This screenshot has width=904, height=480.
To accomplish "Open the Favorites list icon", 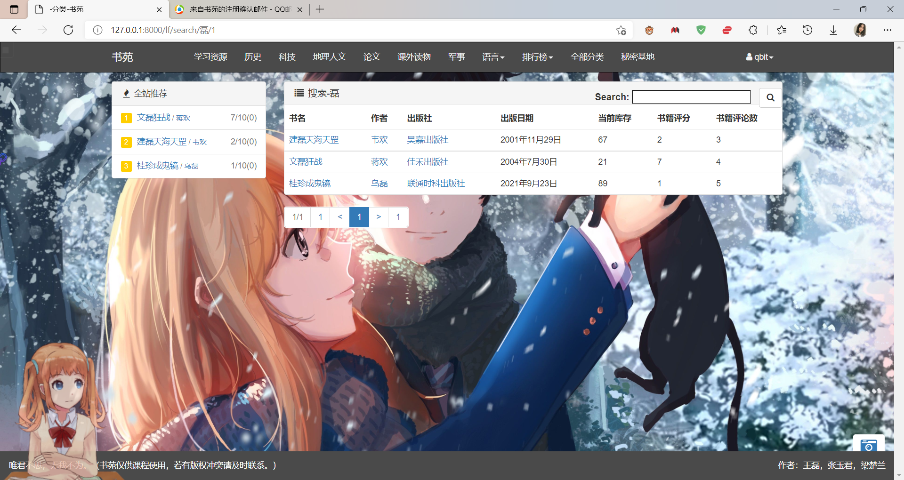I will (782, 30).
